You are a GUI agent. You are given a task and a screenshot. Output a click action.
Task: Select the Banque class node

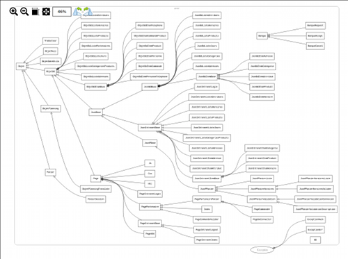262,36
